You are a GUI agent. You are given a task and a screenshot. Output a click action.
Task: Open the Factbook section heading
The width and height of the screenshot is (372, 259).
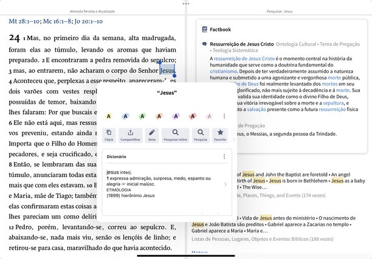221,29
